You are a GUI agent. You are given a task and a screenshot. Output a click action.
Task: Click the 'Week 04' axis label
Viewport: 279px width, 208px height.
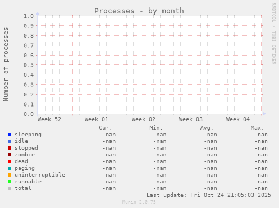tap(238, 119)
